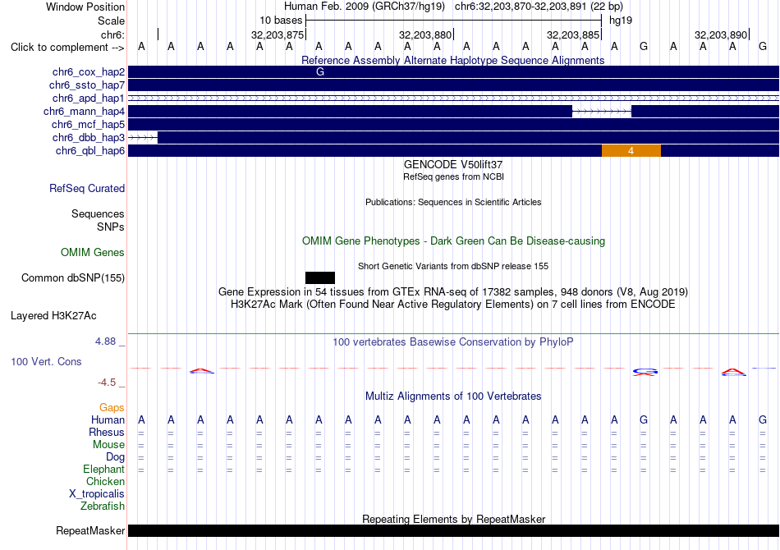Screen dimensions: 780x550
Task: Click the 32,203,885 ruler coordinate
Action: coord(573,34)
